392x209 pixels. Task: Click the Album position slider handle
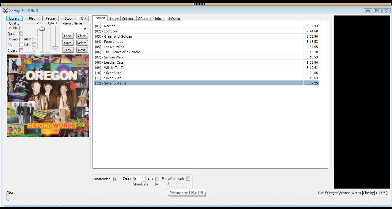pos(8,198)
